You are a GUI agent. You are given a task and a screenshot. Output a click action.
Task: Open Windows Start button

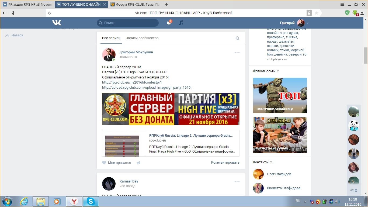point(7,201)
